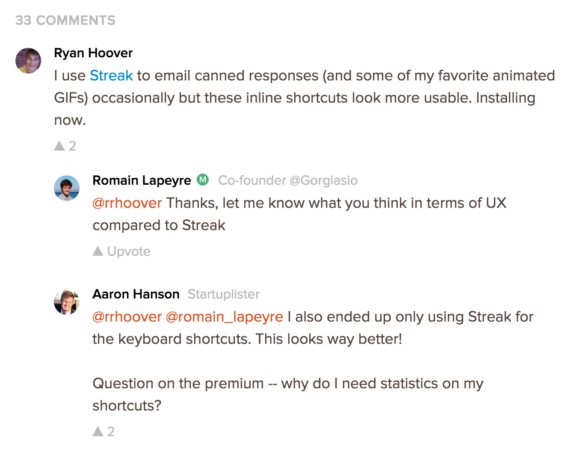Image resolution: width=574 pixels, height=461 pixels.
Task: Click @rrhoover mention in Aaron's comment
Action: (127, 317)
